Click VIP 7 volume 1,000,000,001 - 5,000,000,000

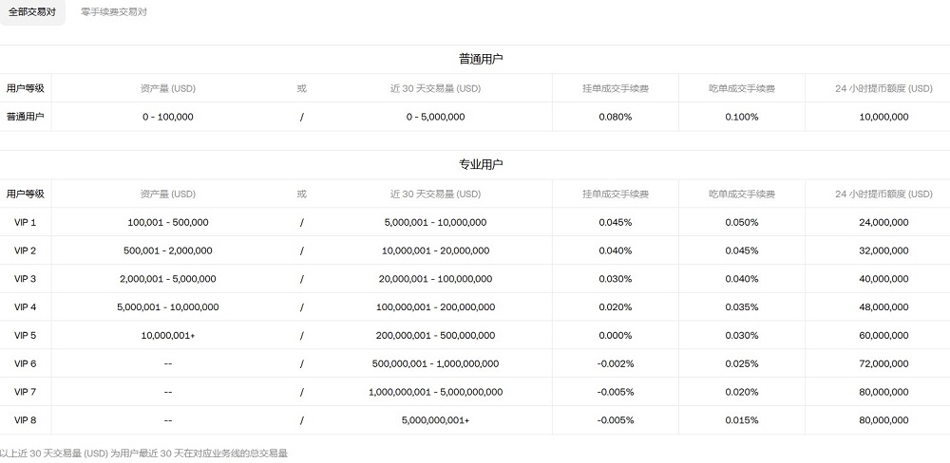[x=435, y=392]
